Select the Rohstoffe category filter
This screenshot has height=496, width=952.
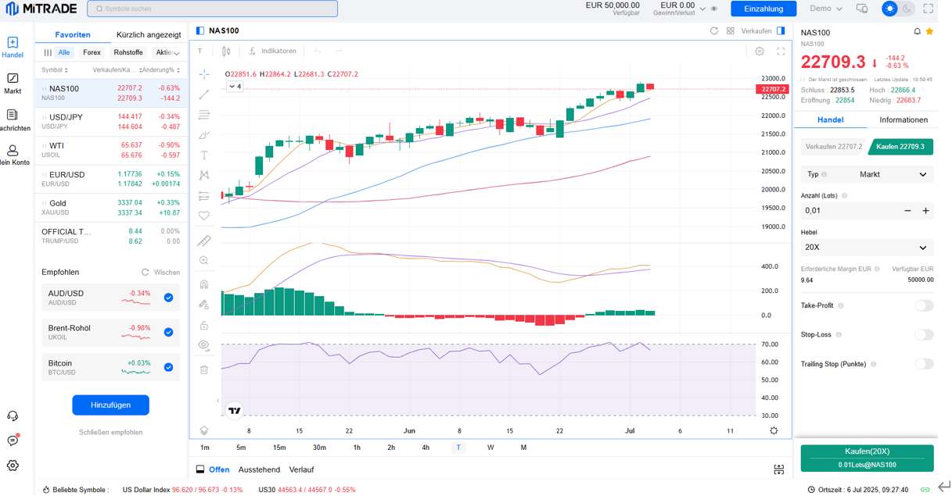128,52
